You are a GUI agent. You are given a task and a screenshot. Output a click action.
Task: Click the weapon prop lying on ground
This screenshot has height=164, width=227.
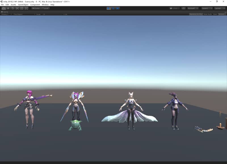tap(204, 129)
